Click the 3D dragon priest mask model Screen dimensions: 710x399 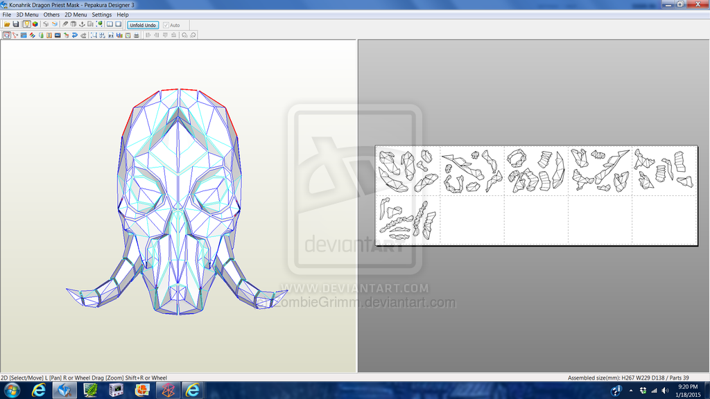[x=177, y=202]
